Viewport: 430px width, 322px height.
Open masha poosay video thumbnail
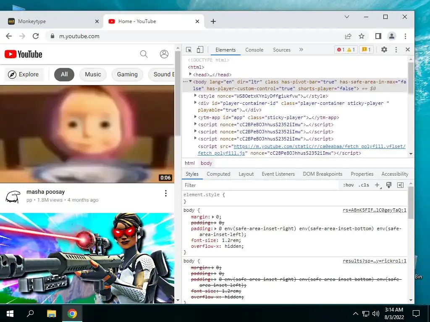click(x=87, y=134)
